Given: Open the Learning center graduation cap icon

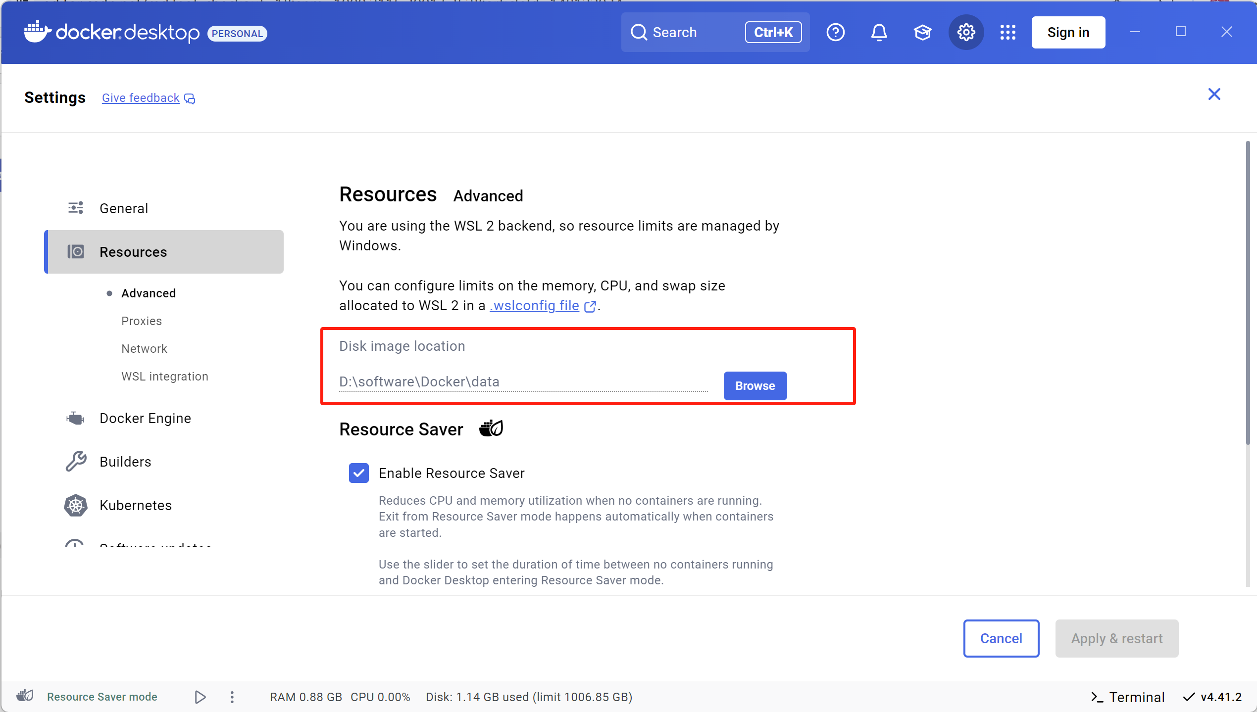Looking at the screenshot, I should 922,33.
